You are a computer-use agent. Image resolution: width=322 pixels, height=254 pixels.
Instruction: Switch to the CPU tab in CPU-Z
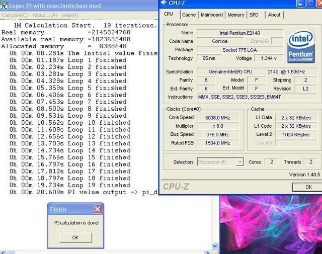(x=169, y=14)
